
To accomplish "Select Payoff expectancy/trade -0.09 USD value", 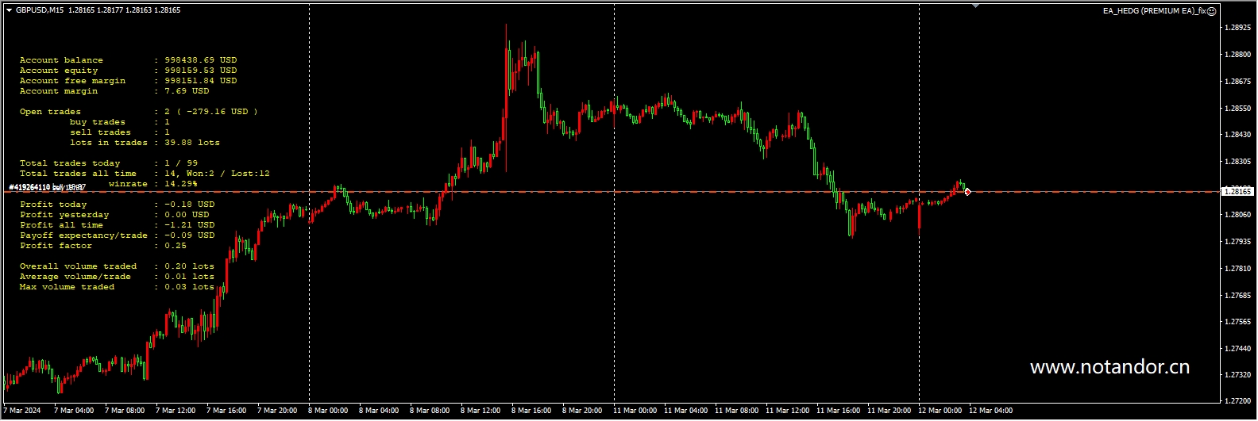I will pyautogui.click(x=189, y=235).
